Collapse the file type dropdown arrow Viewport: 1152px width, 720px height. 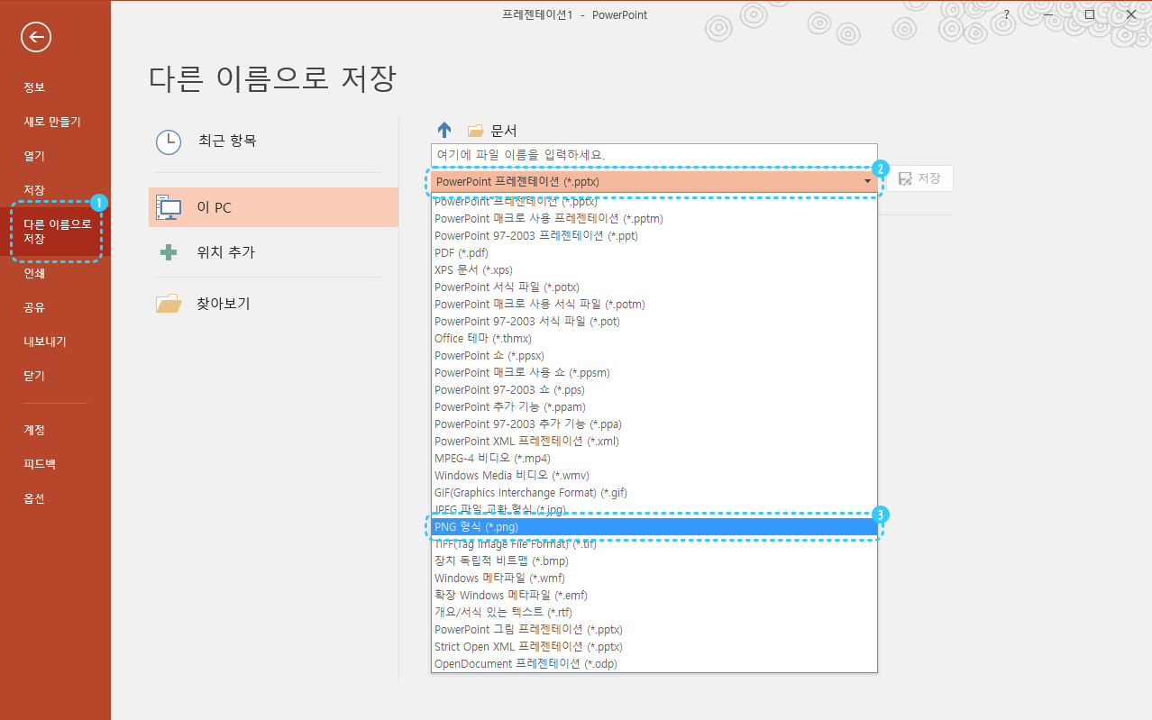click(x=867, y=181)
